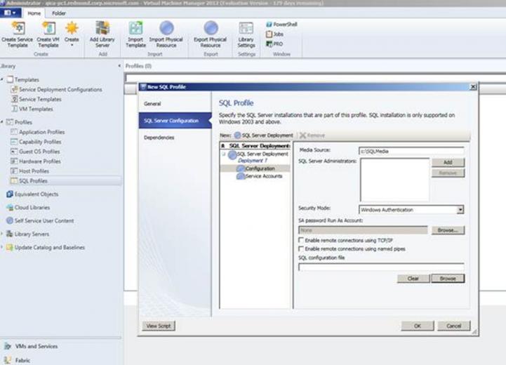Viewport: 506px width, 365px height.
Task: Select VM Templates in library tree
Action: (x=36, y=109)
